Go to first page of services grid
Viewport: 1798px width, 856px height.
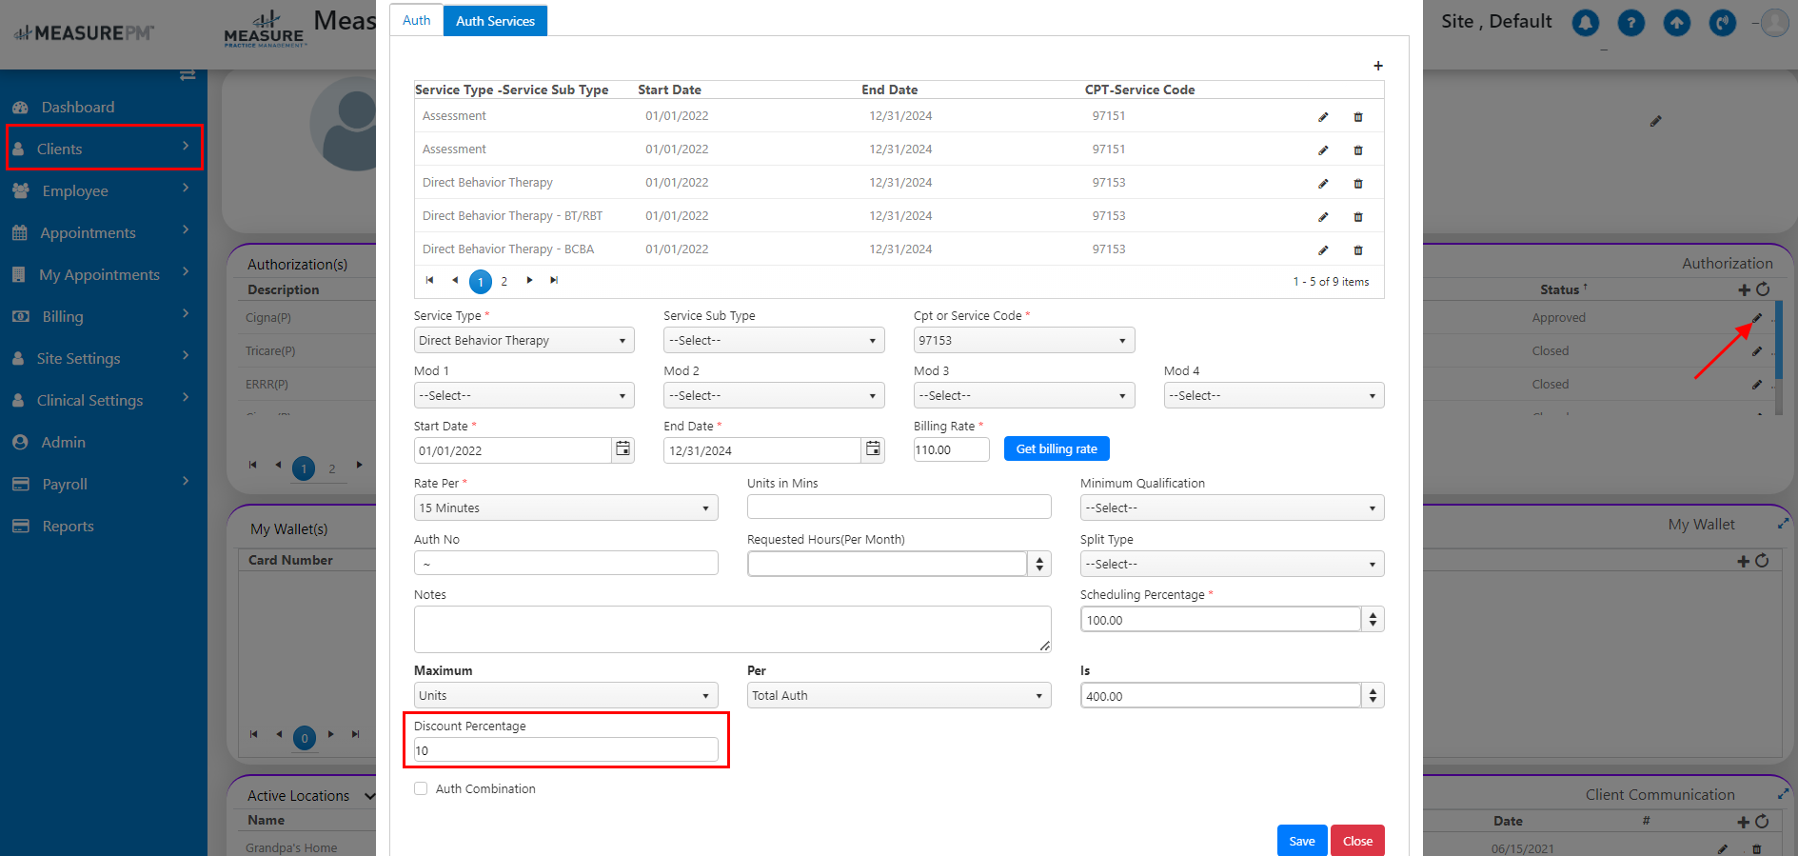point(429,280)
